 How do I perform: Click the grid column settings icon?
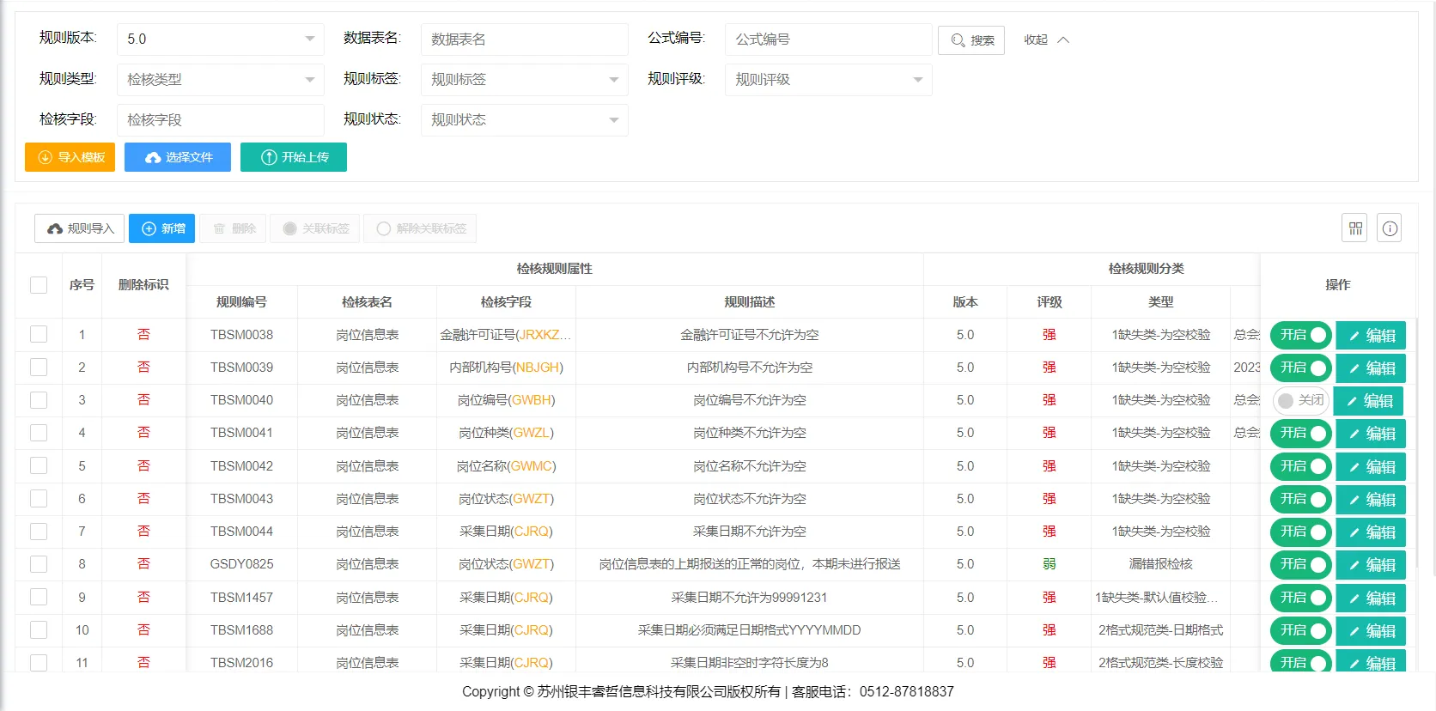pos(1354,228)
